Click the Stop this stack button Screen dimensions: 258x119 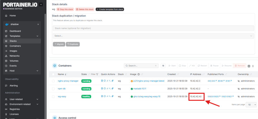[x=65, y=9]
